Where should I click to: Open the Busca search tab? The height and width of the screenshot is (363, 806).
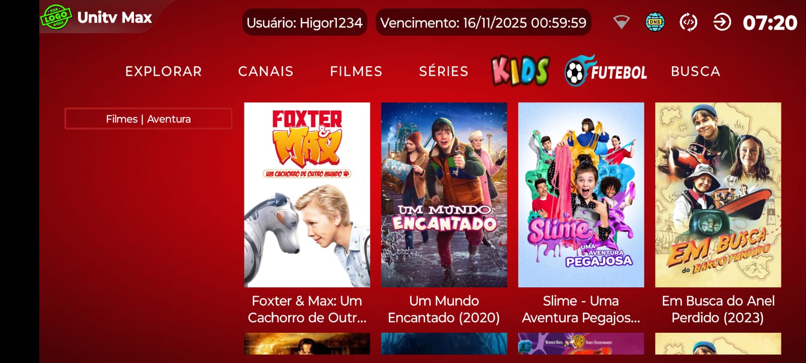[696, 71]
